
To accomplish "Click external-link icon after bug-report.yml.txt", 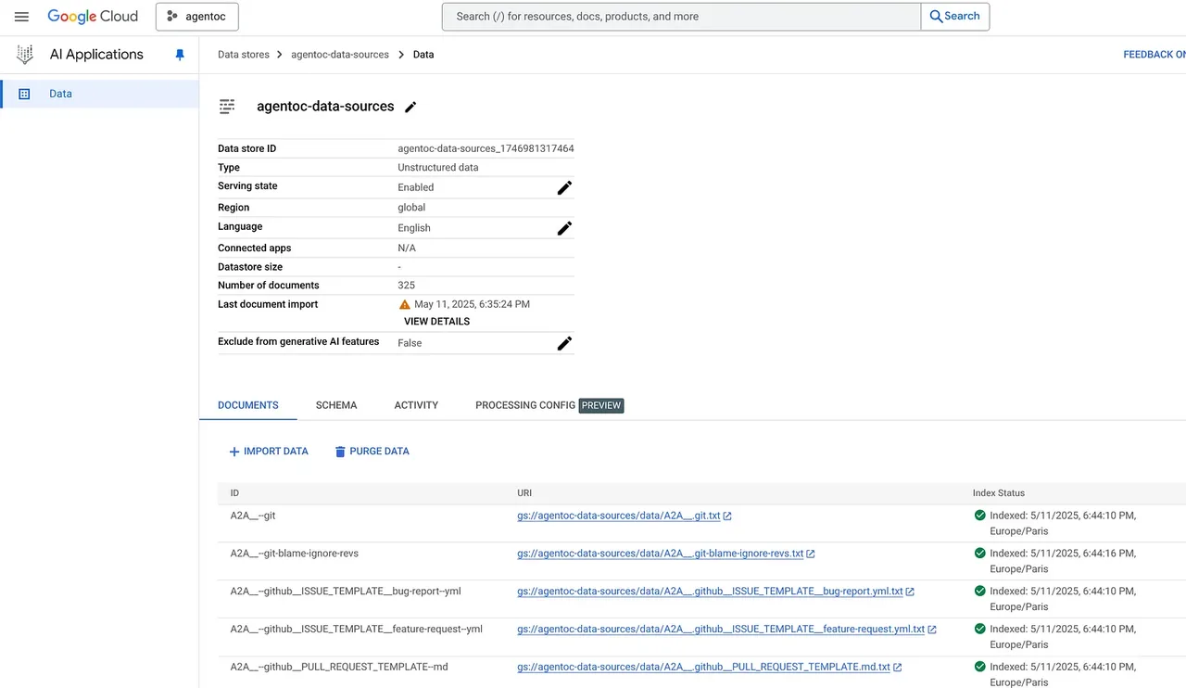I will (x=910, y=592).
